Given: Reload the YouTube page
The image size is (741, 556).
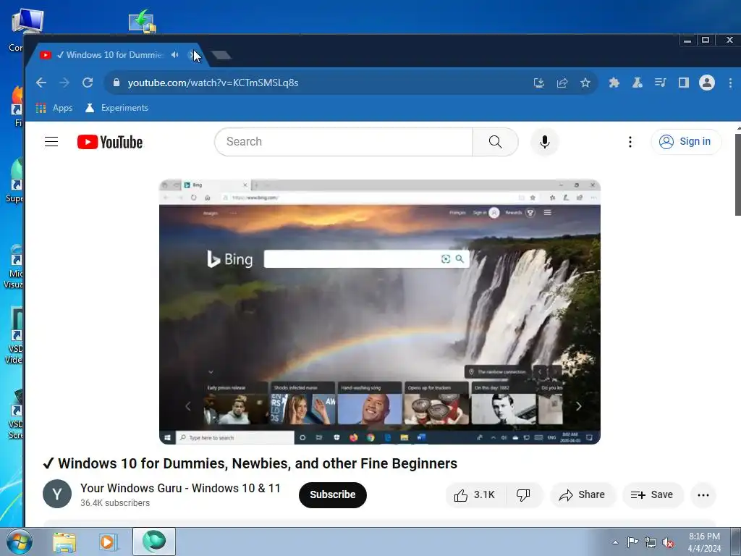Looking at the screenshot, I should point(88,83).
